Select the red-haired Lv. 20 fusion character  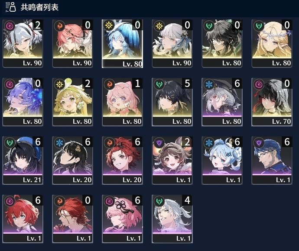click(x=123, y=161)
